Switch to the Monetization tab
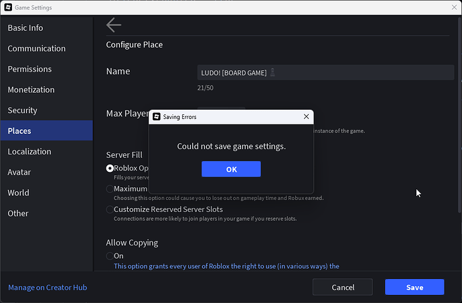Image resolution: width=462 pixels, height=303 pixels. (x=47, y=90)
